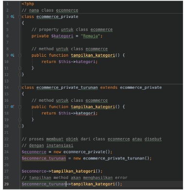Click the "Remaja" string literal
The image size is (185, 191).
(90, 36)
